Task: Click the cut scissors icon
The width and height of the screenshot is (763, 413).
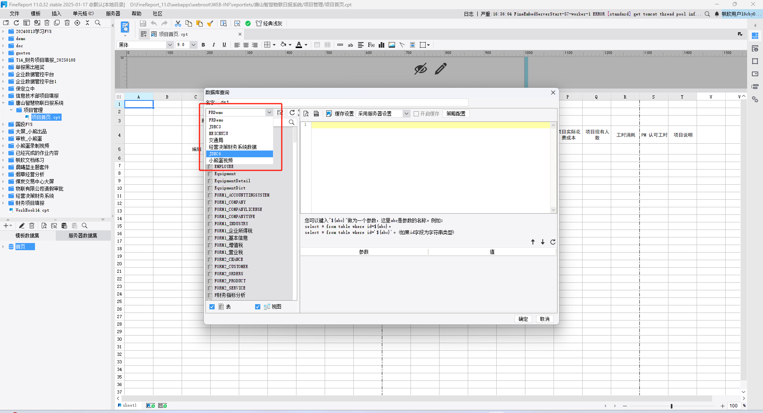Action: (178, 24)
